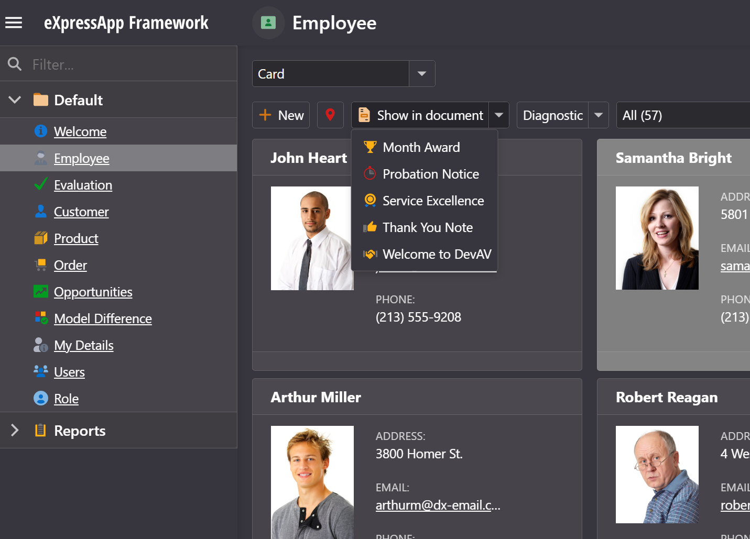Viewport: 750px width, 539px height.
Task: Click the Users group icon
Action: point(41,371)
